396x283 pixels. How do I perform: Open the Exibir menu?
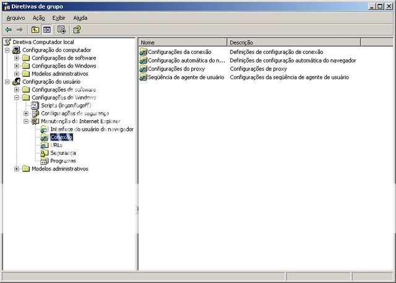pyautogui.click(x=59, y=18)
